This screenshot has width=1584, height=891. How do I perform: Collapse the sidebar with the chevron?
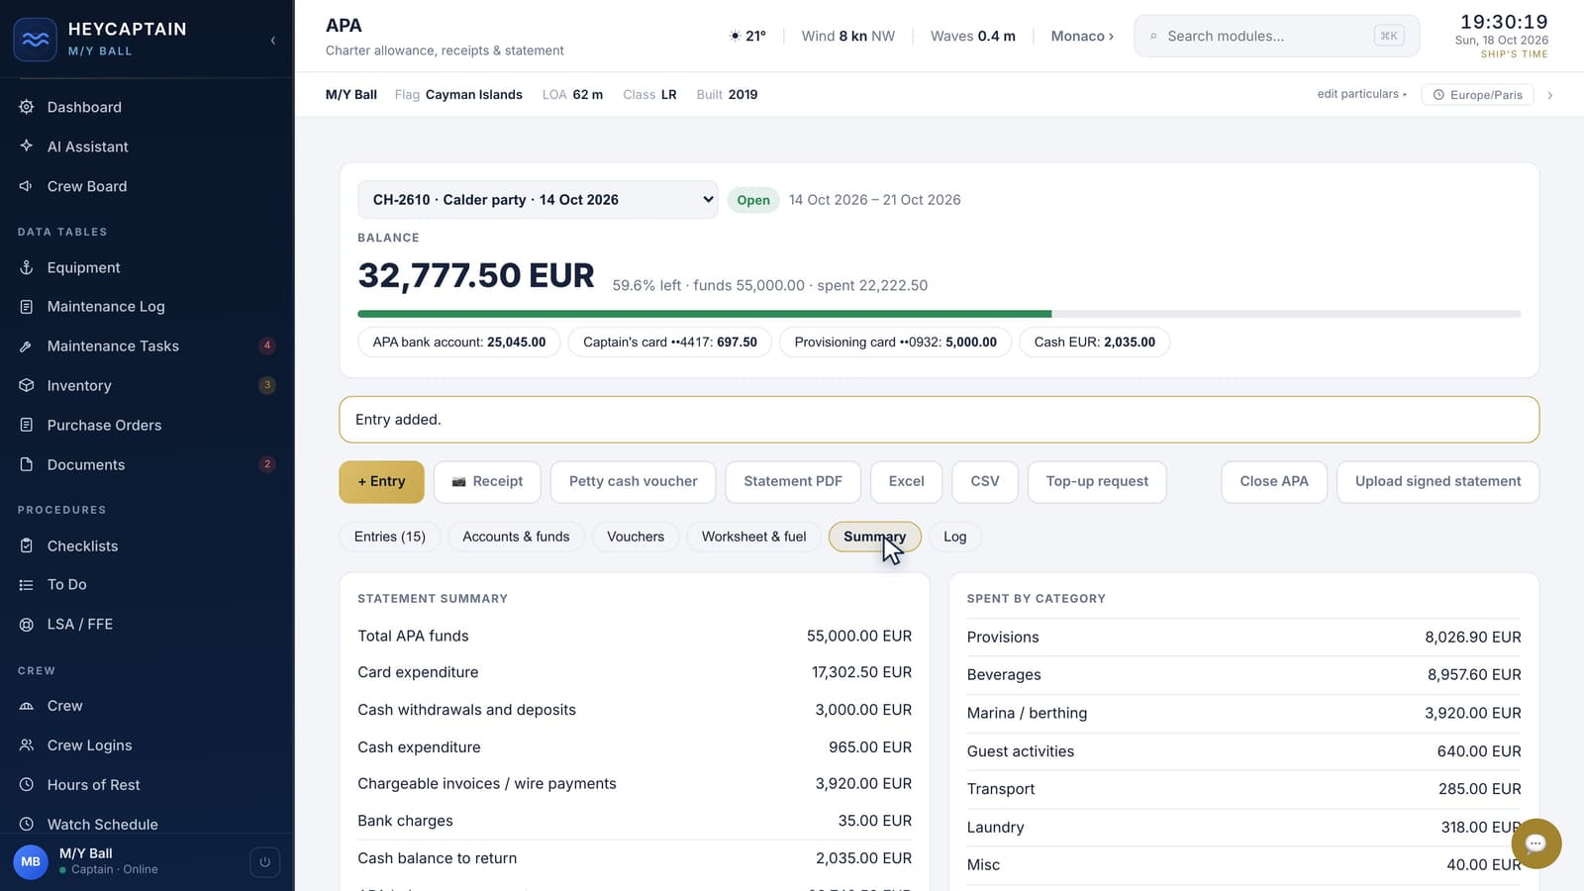point(273,41)
